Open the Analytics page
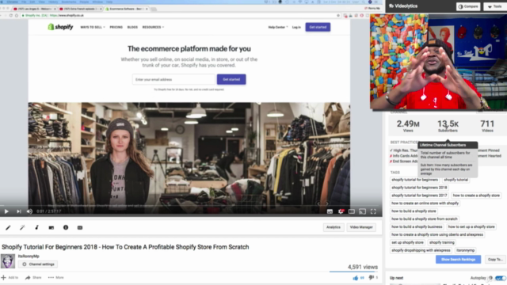This screenshot has width=507, height=285. (334, 227)
